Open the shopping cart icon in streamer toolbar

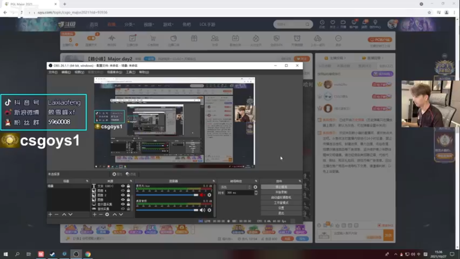[153, 39]
